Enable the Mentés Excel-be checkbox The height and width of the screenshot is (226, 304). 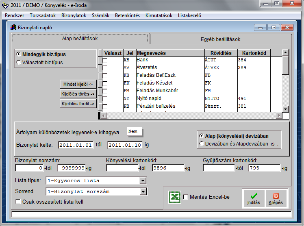coord(186,197)
